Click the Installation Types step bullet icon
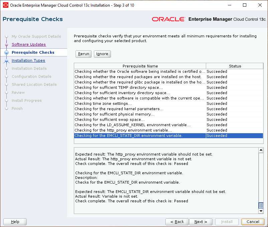The image size is (268, 227). pos(6,61)
